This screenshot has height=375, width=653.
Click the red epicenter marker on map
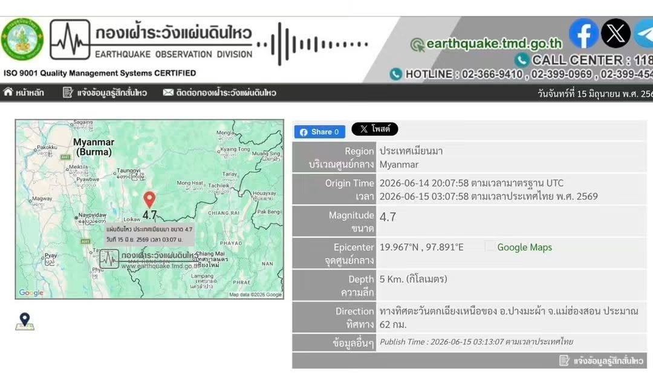pyautogui.click(x=149, y=200)
